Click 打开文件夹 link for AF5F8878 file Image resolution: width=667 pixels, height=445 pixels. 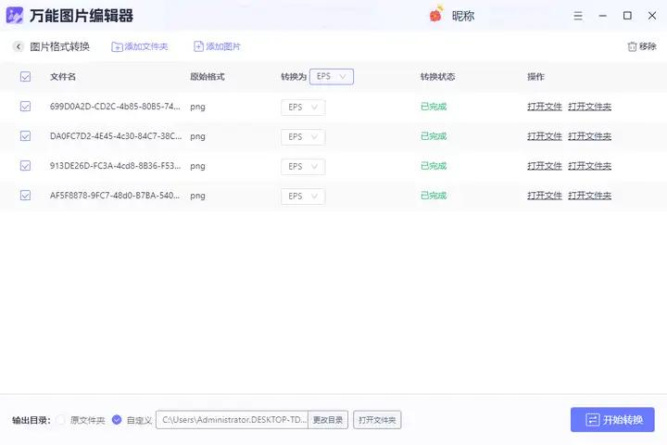click(589, 196)
